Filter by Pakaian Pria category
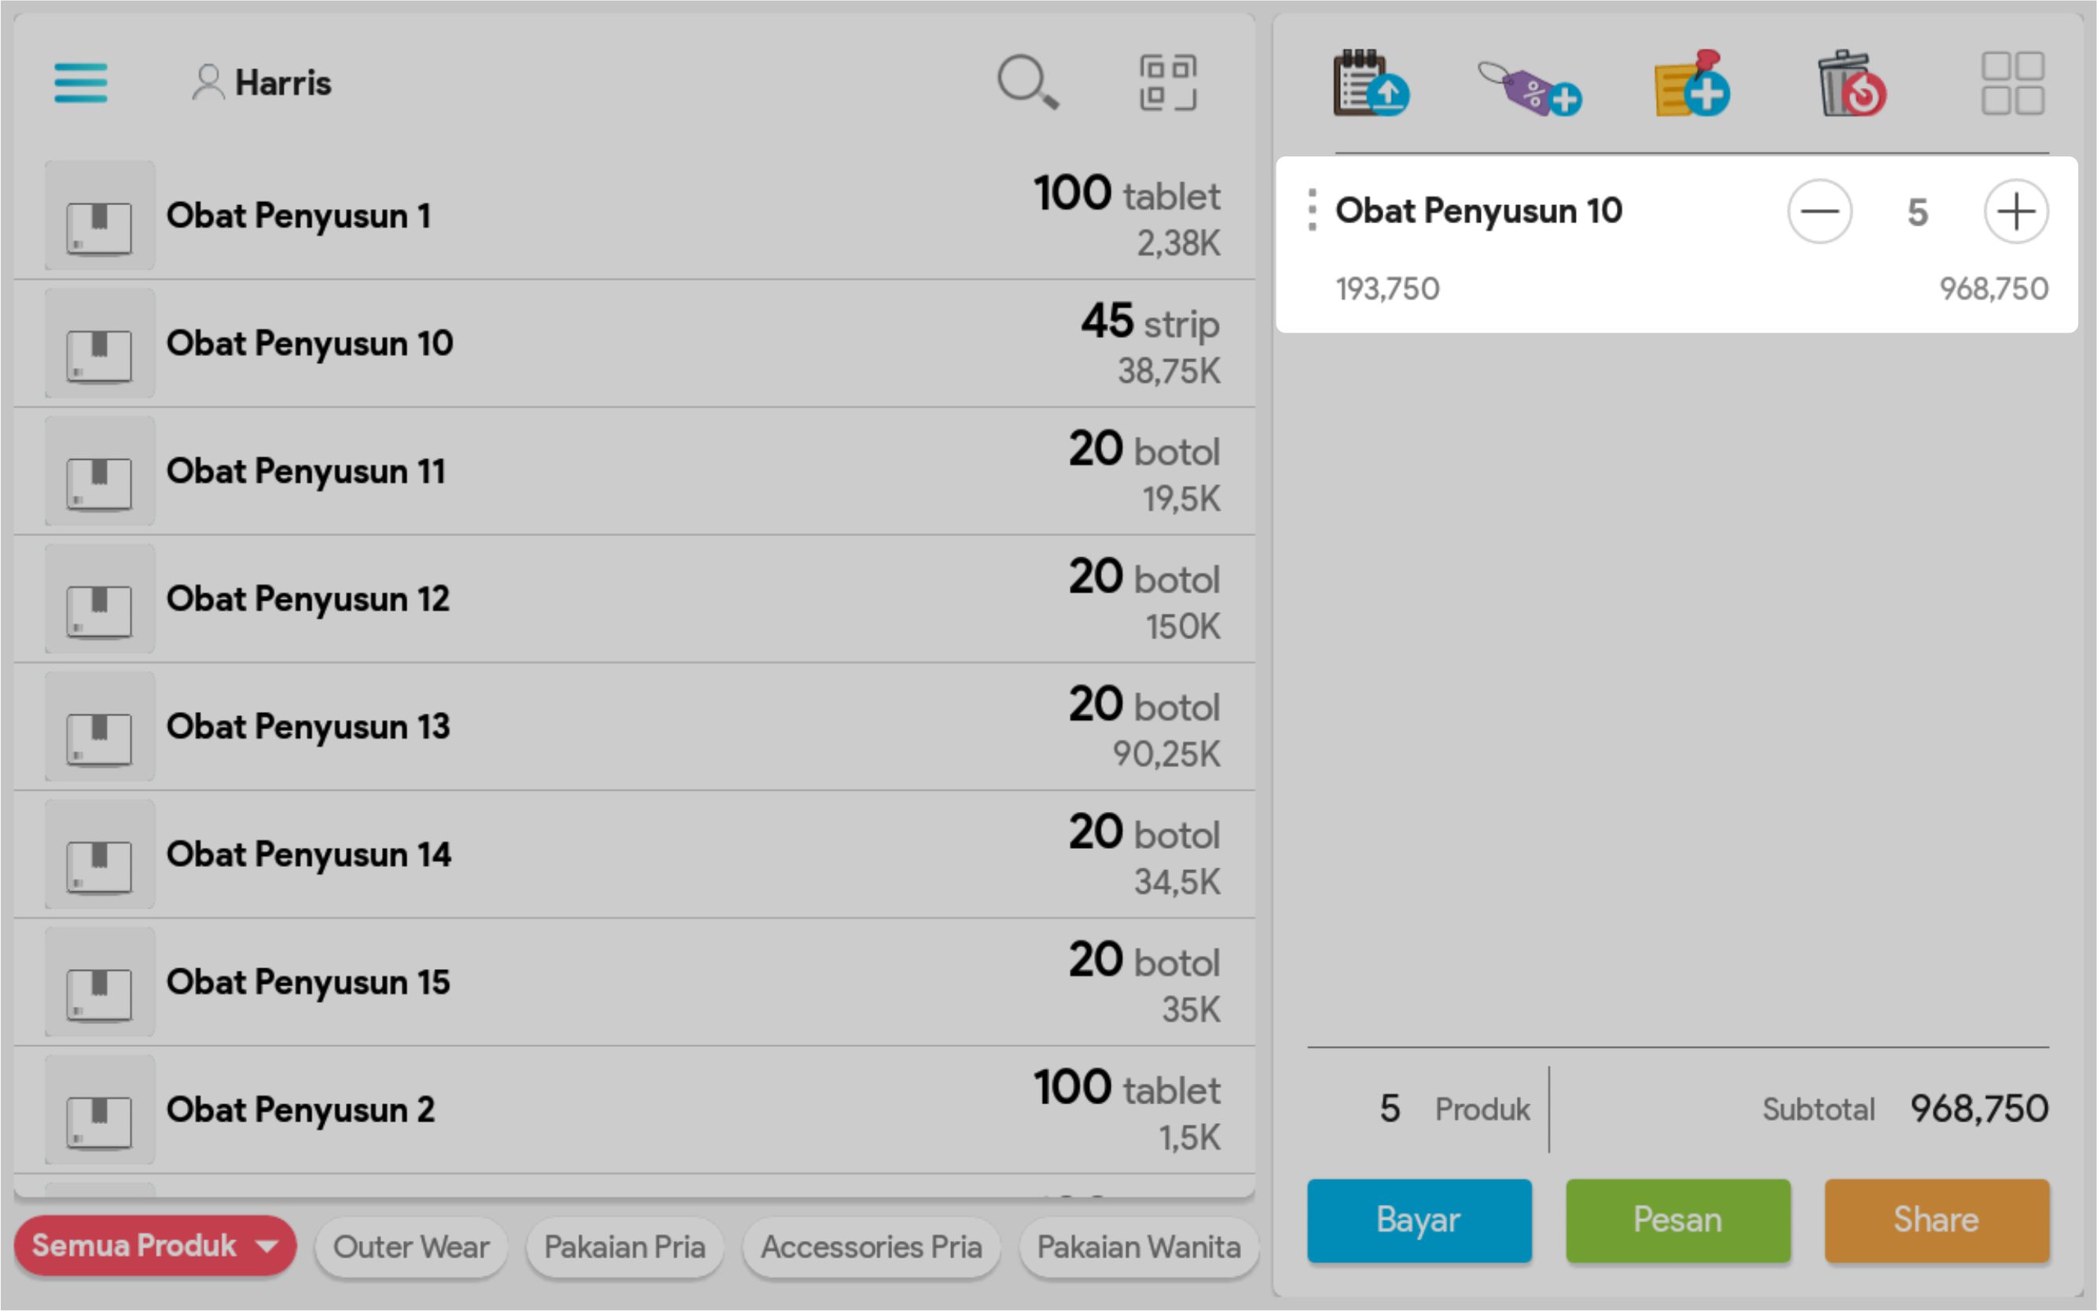2097x1311 pixels. pos(624,1247)
